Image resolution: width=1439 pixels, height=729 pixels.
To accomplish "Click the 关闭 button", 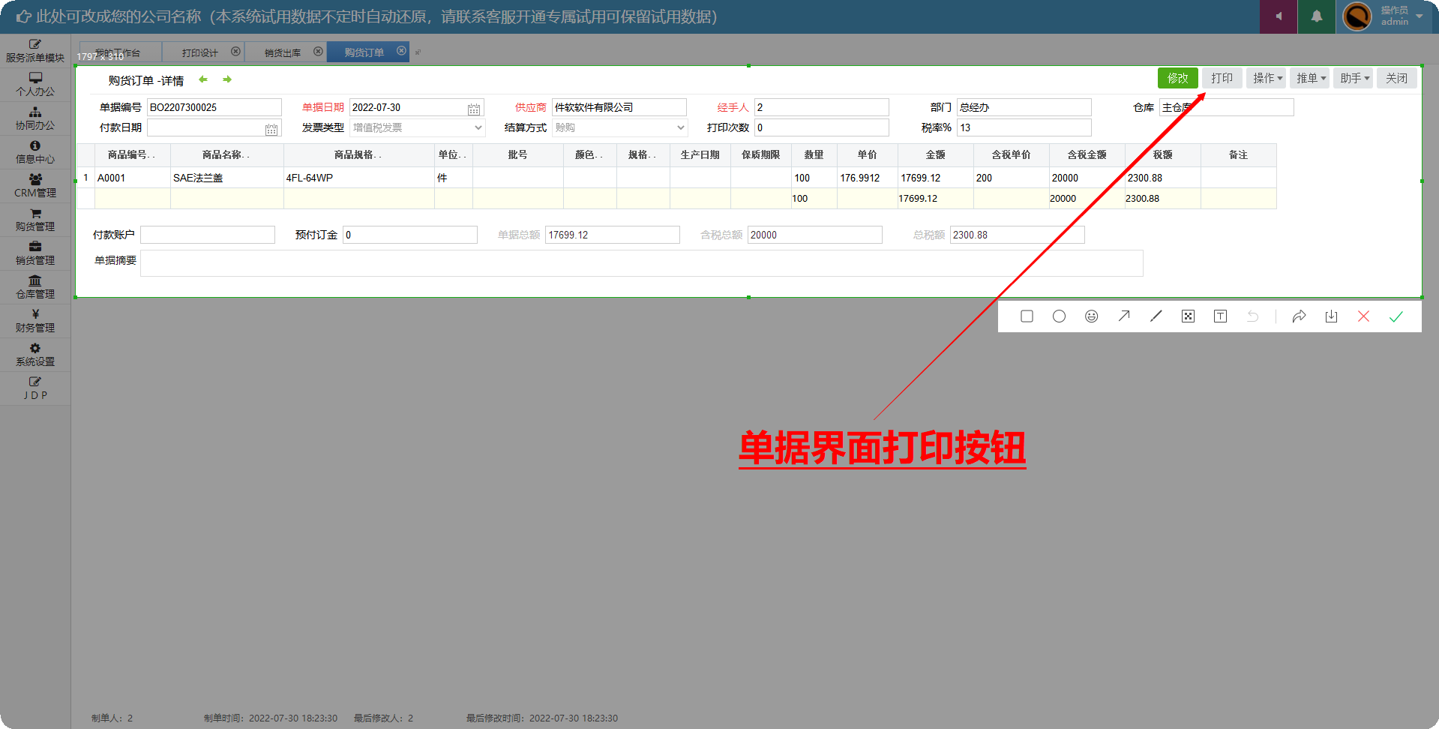I will coord(1396,78).
